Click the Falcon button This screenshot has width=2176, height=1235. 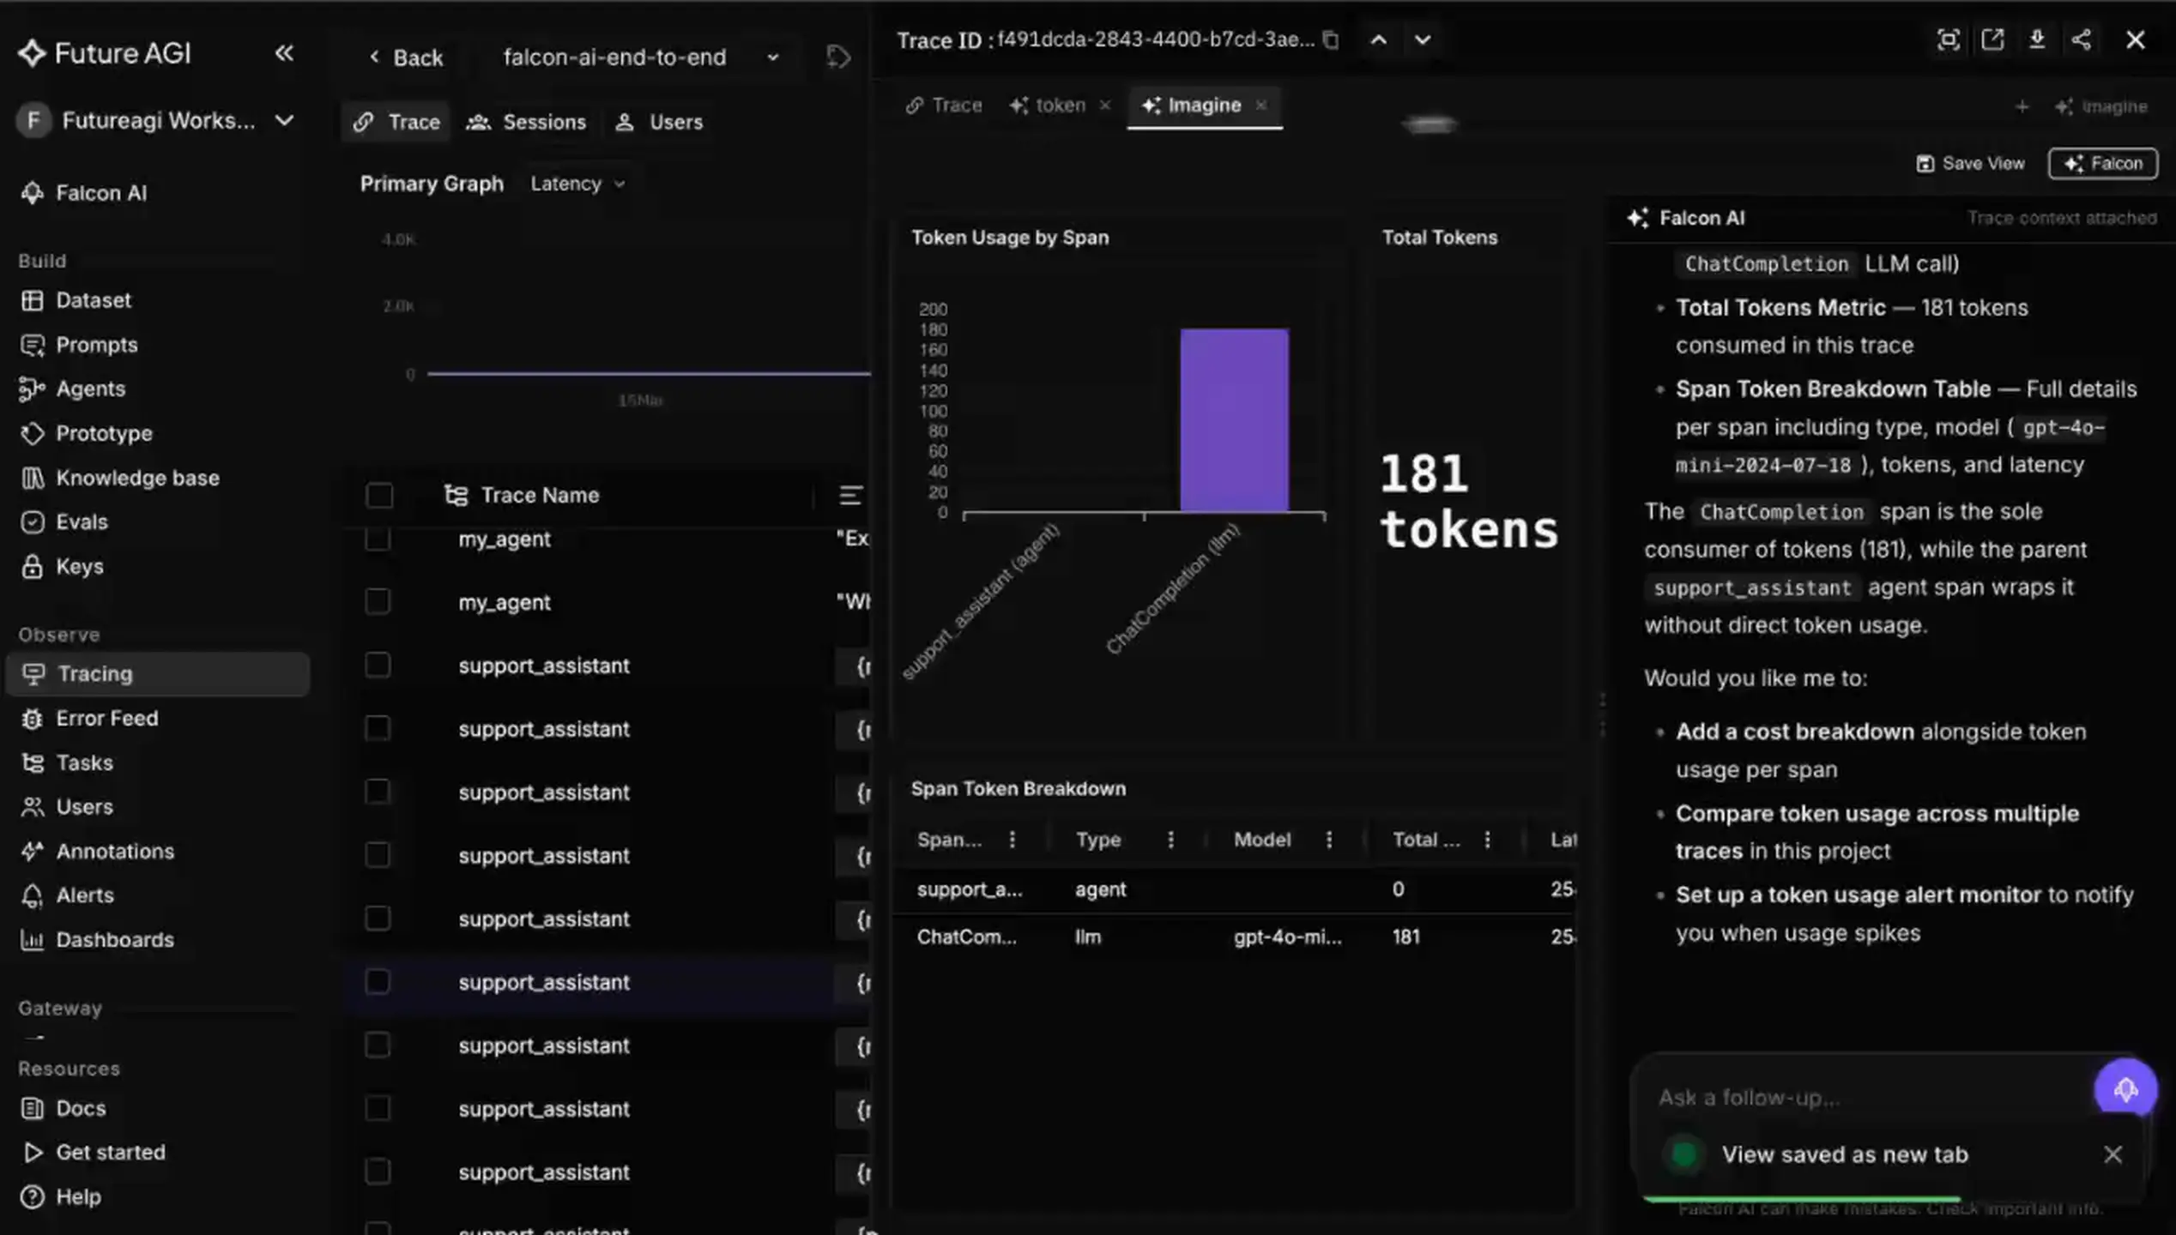tap(2103, 163)
